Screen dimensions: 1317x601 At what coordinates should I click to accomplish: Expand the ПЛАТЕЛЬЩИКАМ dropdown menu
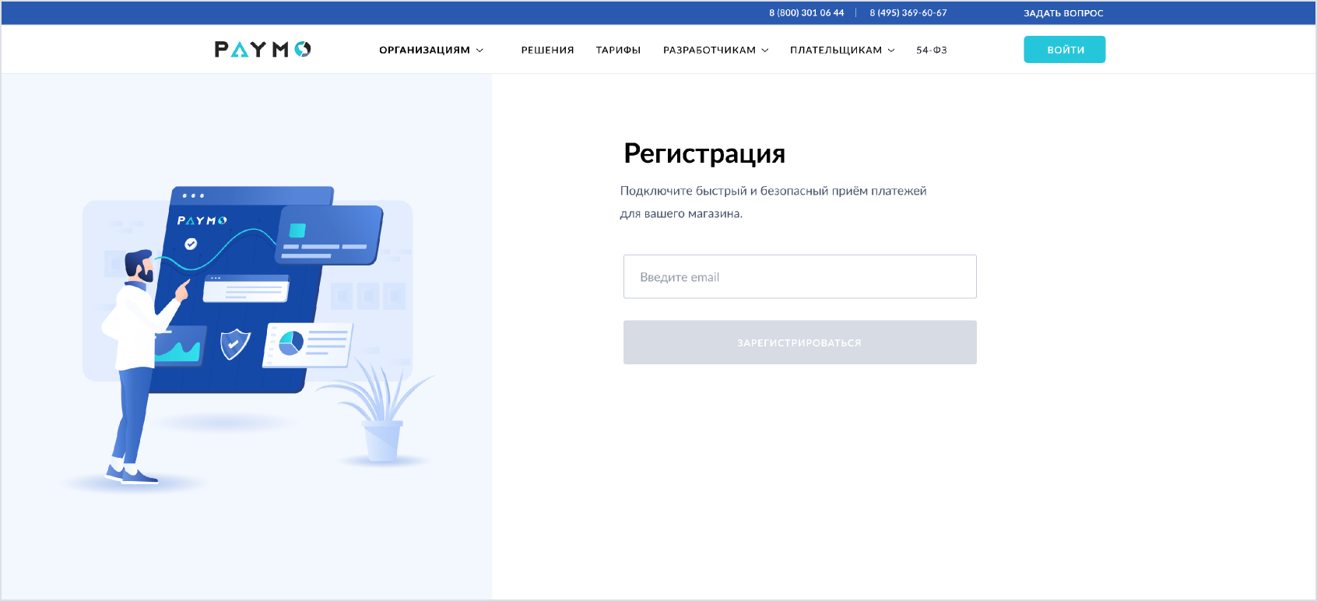841,50
